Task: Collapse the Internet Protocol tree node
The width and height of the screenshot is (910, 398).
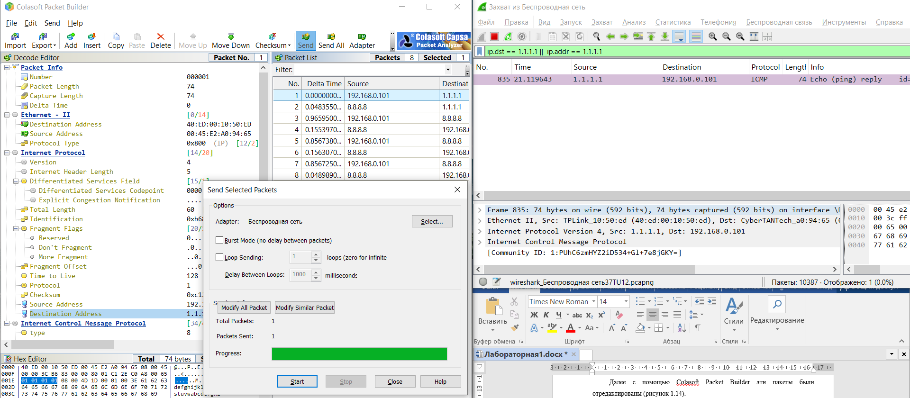Action: click(x=7, y=153)
